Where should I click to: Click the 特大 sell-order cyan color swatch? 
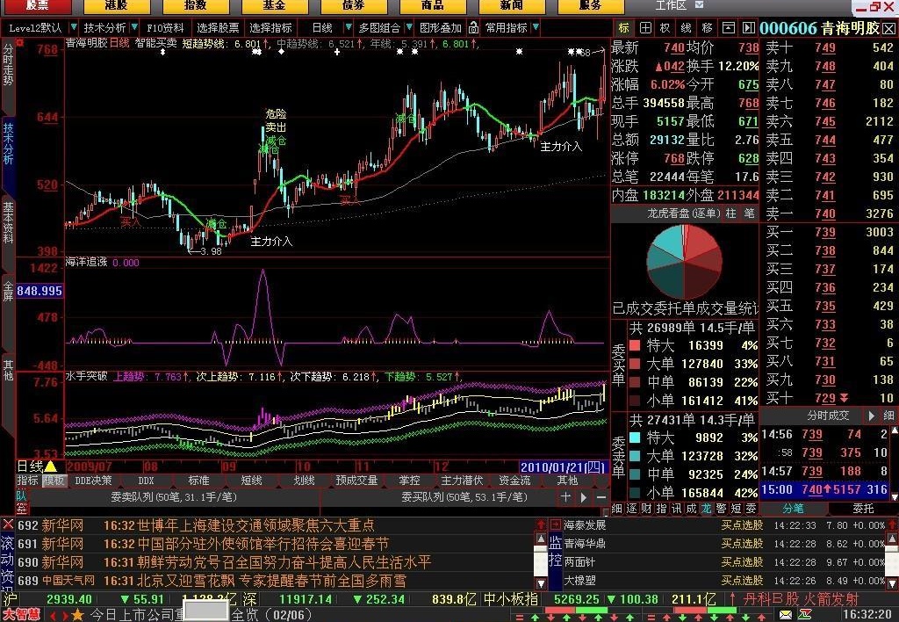635,438
